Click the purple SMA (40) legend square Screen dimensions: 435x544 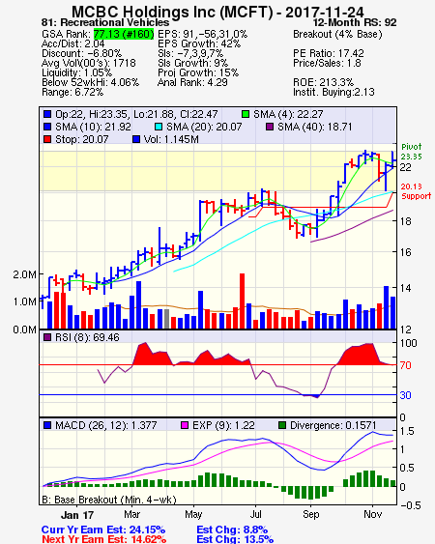click(270, 127)
